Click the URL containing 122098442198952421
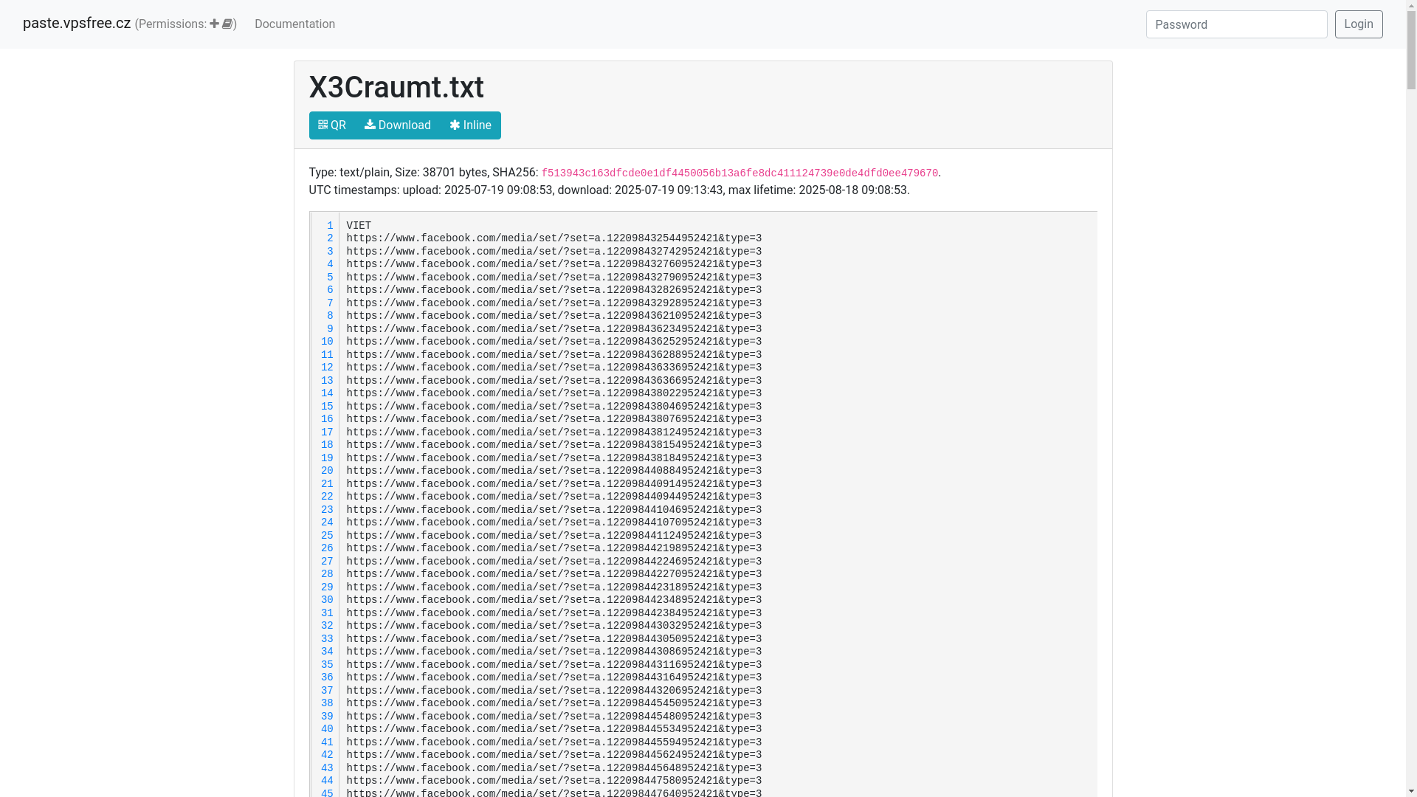The image size is (1417, 797). tap(554, 548)
